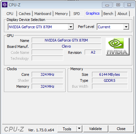136x134 pixels.
Task: Open the Memory tab
Action: (61, 14)
